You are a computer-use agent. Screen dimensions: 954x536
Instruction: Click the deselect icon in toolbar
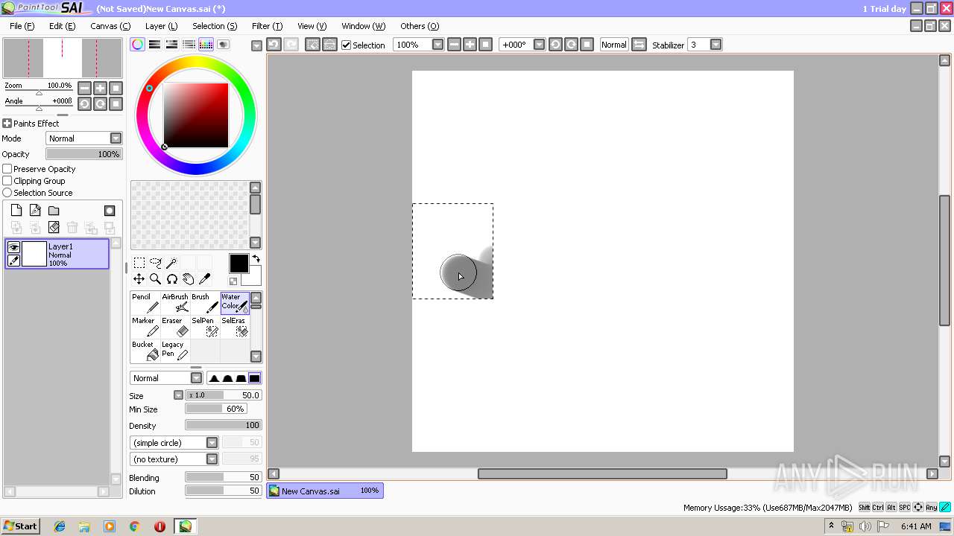click(312, 45)
